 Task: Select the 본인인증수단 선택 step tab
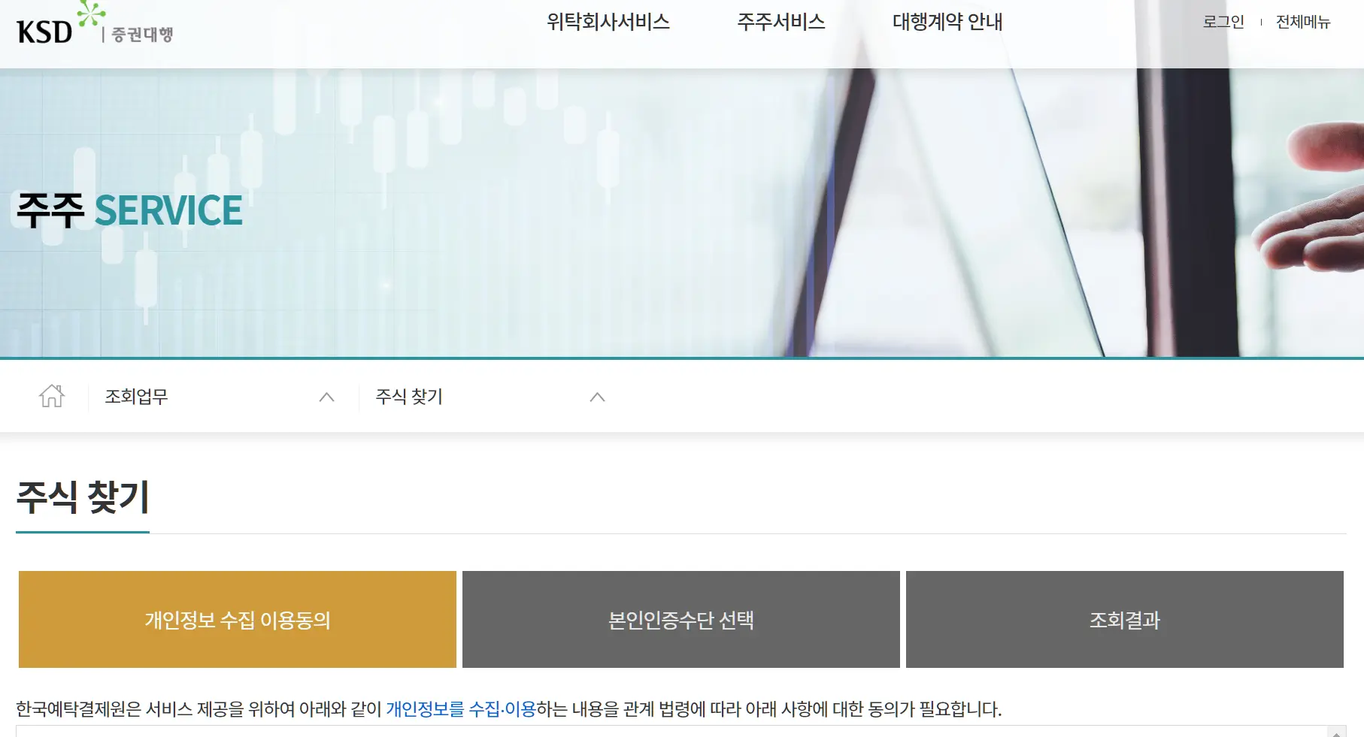click(681, 620)
